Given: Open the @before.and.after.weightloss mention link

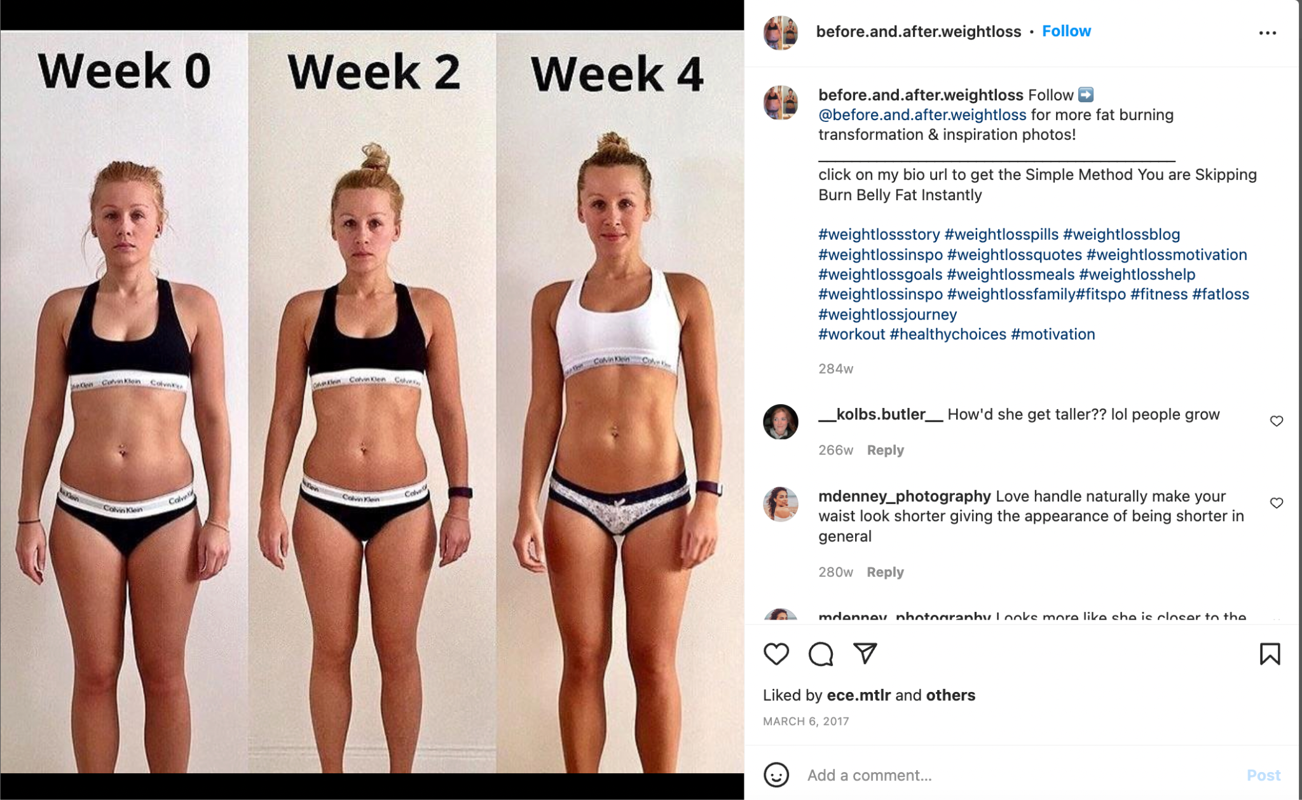Looking at the screenshot, I should 922,115.
